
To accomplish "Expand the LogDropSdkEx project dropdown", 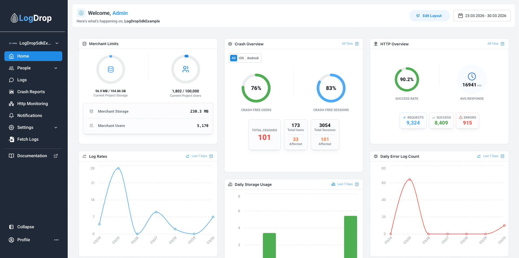I will 34,43.
